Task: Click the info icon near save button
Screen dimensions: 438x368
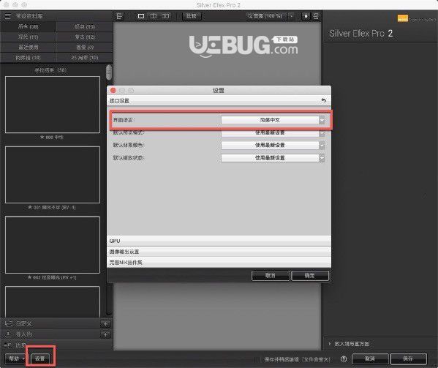Action: click(344, 359)
